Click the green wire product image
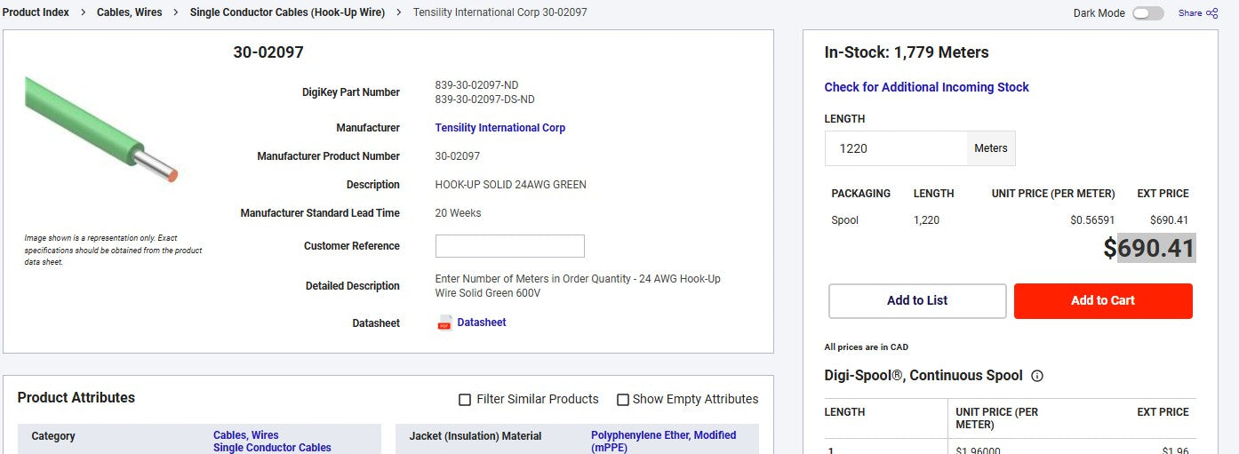The image size is (1239, 454). 100,130
